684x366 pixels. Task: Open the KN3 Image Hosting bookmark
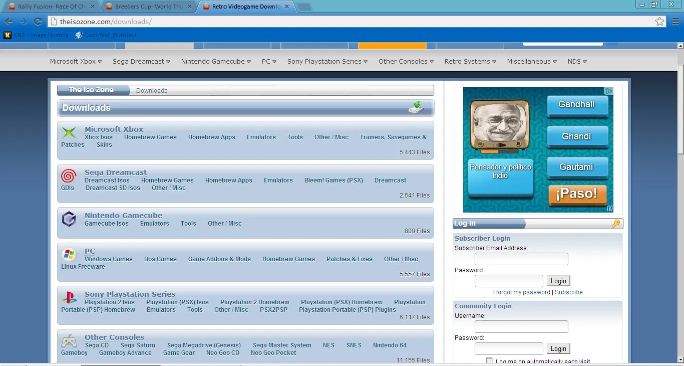click(36, 35)
